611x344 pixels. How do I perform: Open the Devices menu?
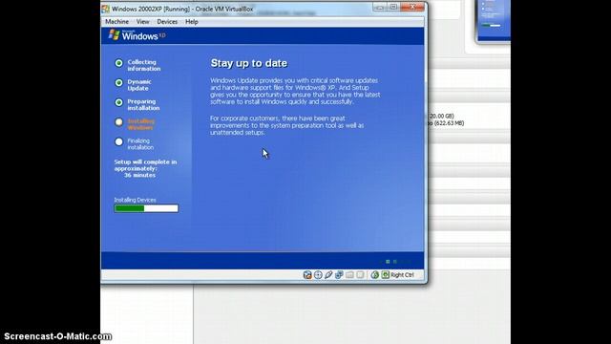pyautogui.click(x=167, y=22)
